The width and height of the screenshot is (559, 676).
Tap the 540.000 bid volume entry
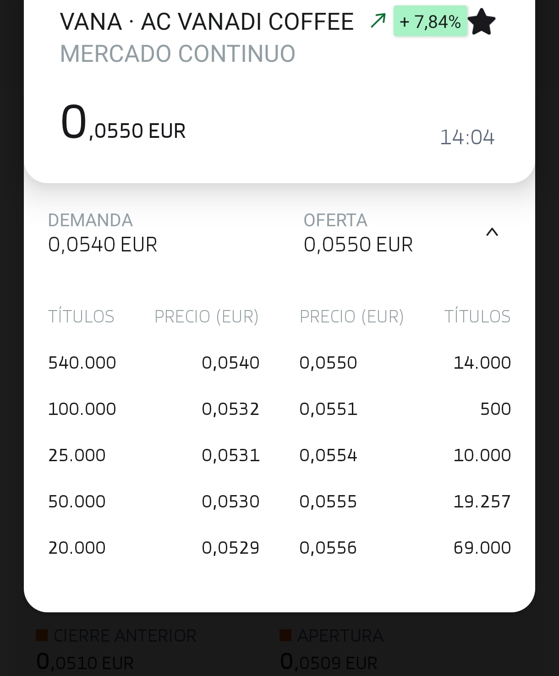pyautogui.click(x=82, y=363)
